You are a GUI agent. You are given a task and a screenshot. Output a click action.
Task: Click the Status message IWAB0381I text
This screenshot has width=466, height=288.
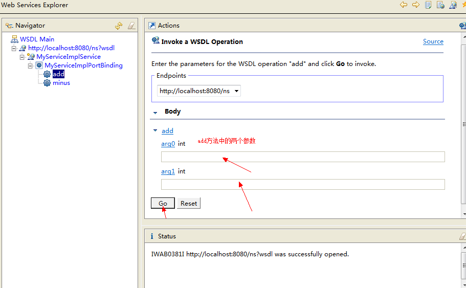coord(250,254)
